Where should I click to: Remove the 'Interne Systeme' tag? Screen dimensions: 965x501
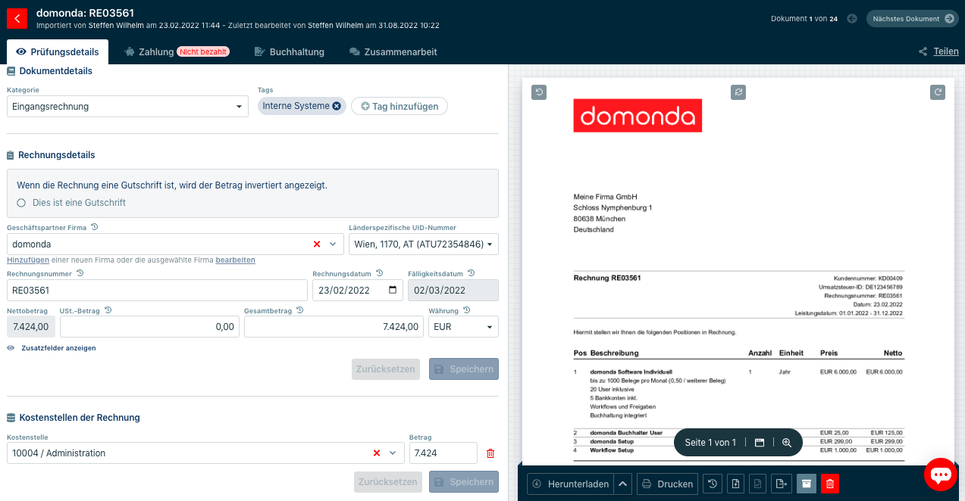click(337, 106)
